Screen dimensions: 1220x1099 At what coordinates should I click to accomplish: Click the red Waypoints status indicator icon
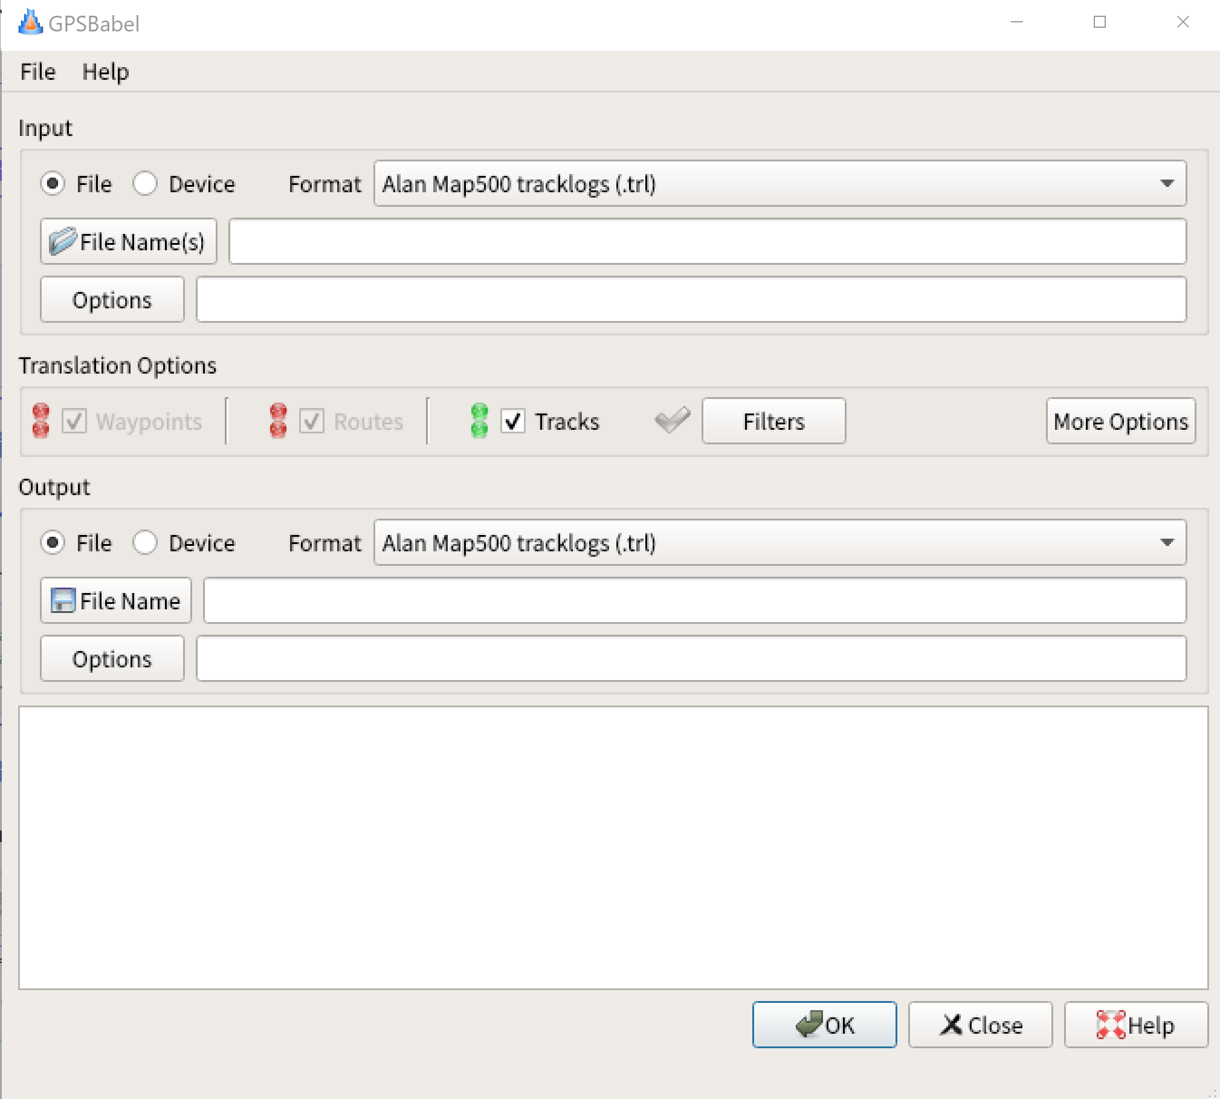[x=41, y=421]
